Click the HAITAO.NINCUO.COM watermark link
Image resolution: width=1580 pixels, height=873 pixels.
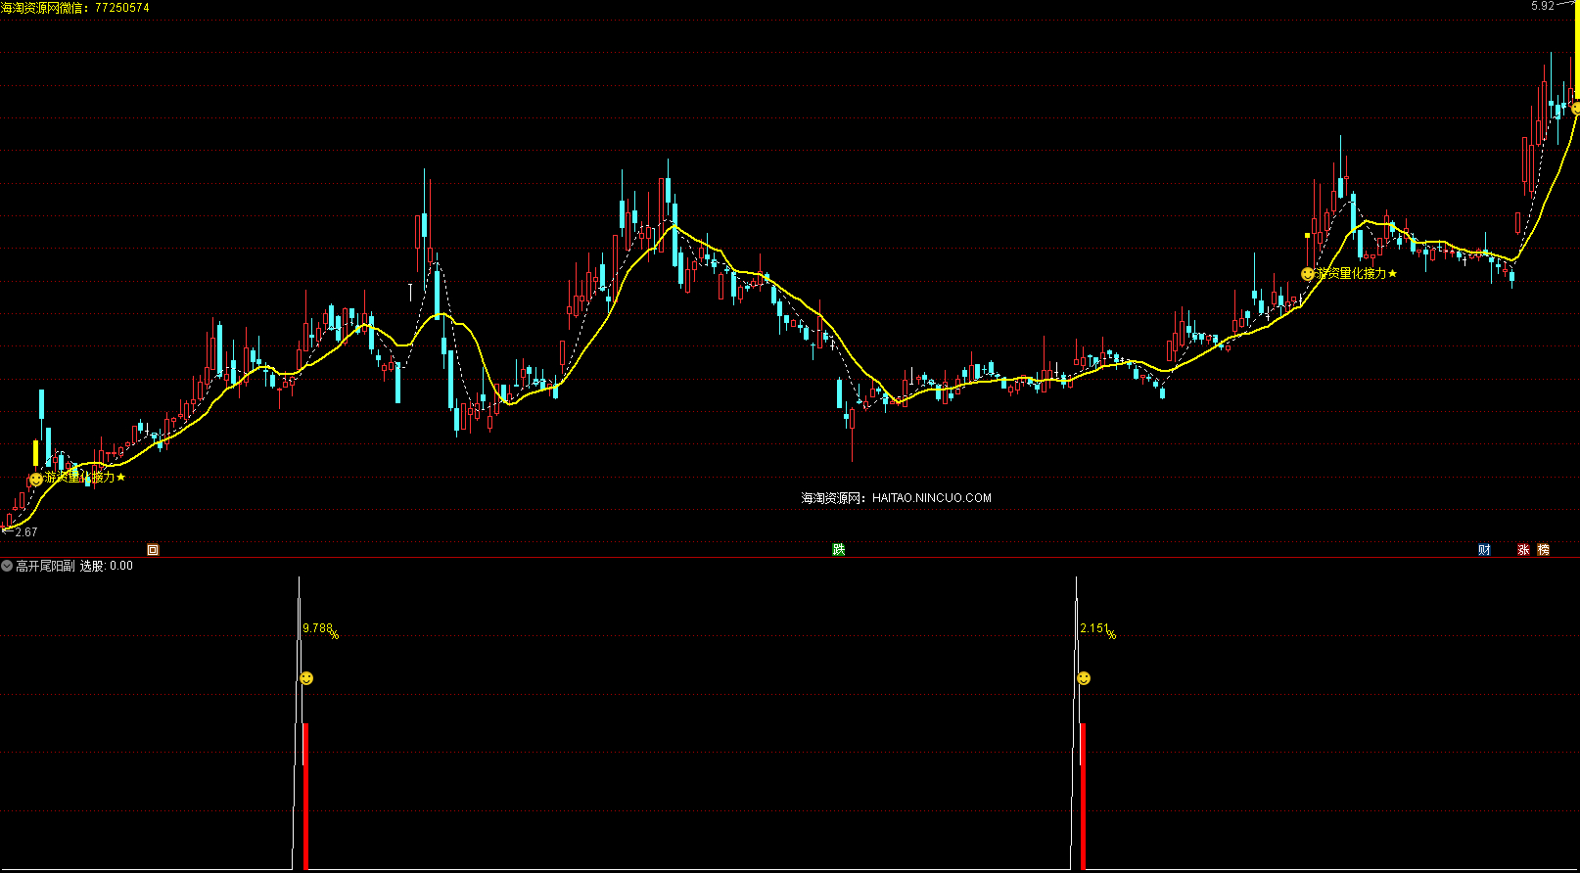point(931,498)
